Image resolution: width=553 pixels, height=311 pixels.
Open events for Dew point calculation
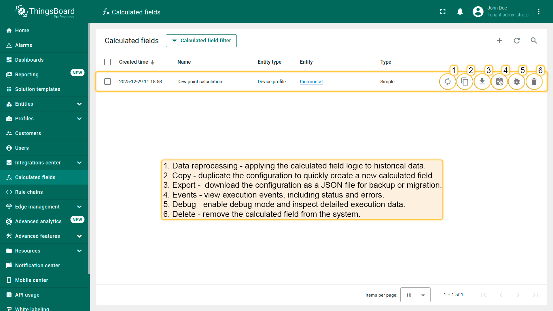pyautogui.click(x=499, y=82)
